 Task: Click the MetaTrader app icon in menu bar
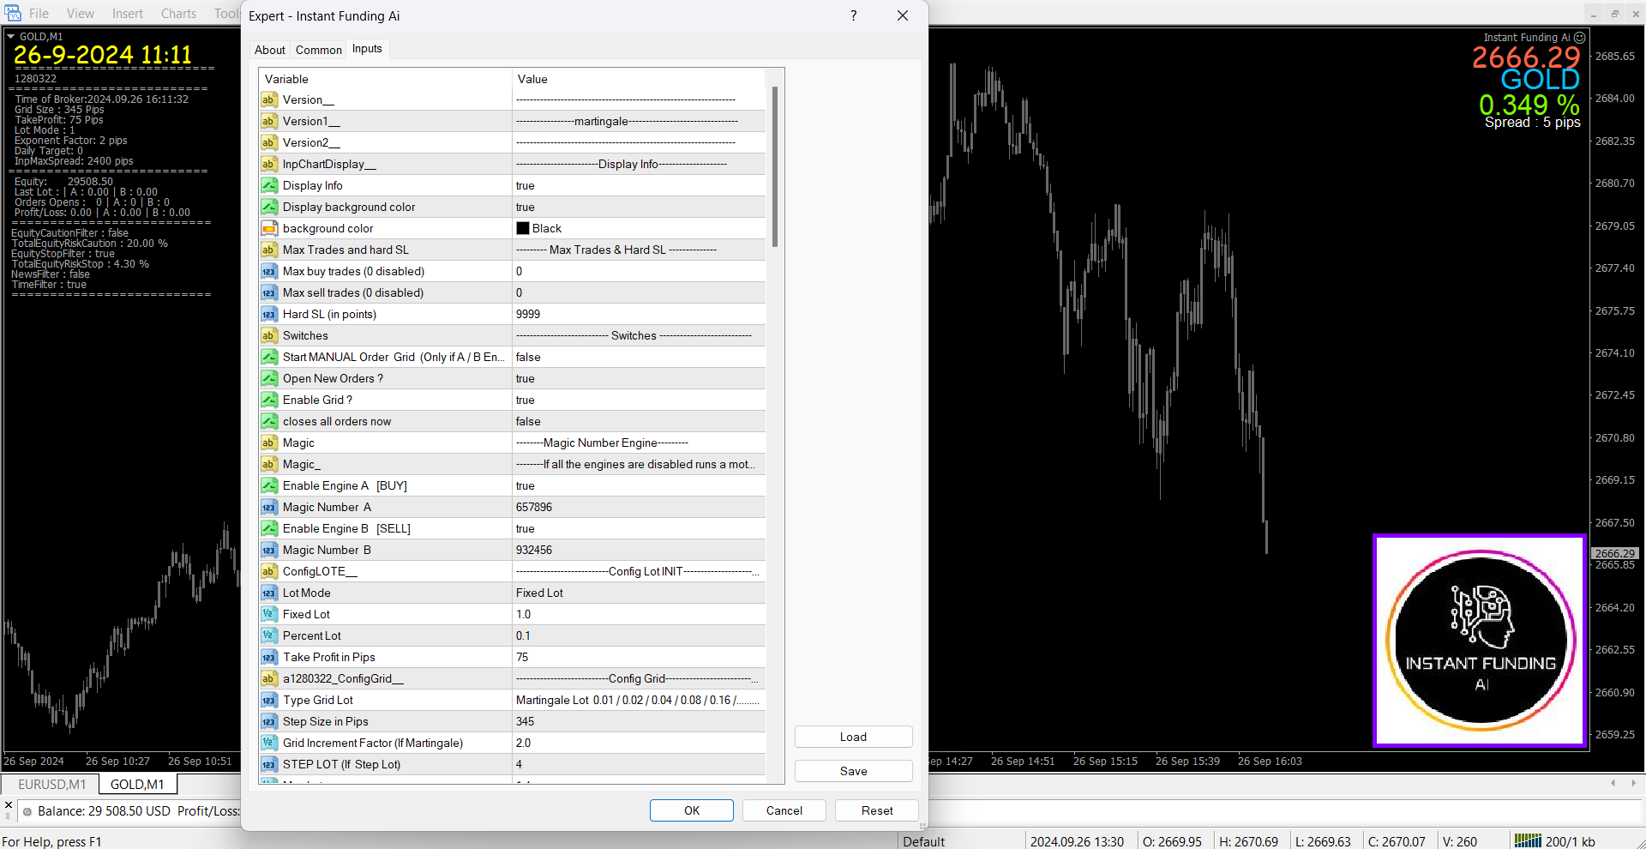[13, 13]
